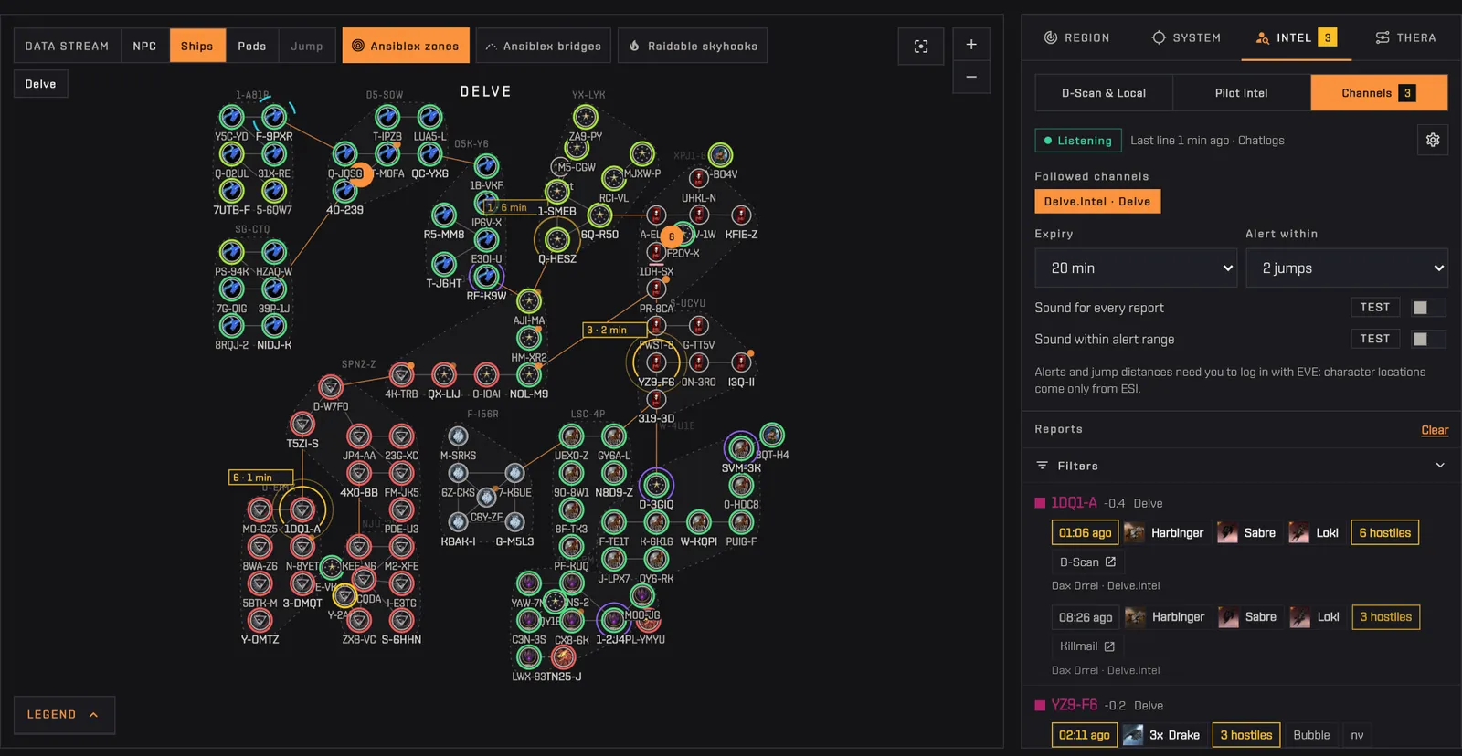
Task: Toggle Raidable skyhooks overlay
Action: tap(693, 46)
